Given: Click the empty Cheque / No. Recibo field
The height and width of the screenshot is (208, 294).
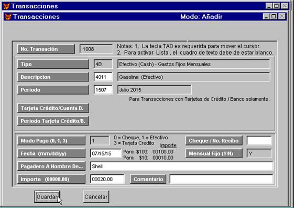Looking at the screenshot, I should pyautogui.click(x=259, y=141).
